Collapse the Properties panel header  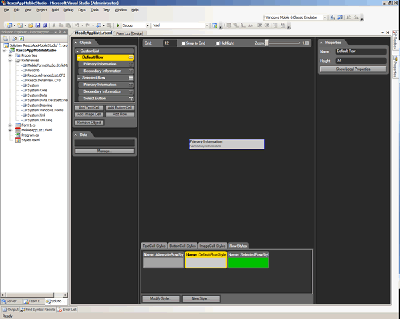coord(321,43)
